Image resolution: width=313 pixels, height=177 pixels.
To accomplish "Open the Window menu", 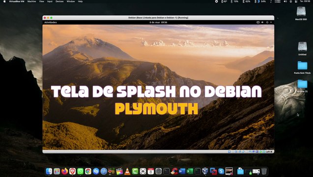I will click(x=71, y=1).
